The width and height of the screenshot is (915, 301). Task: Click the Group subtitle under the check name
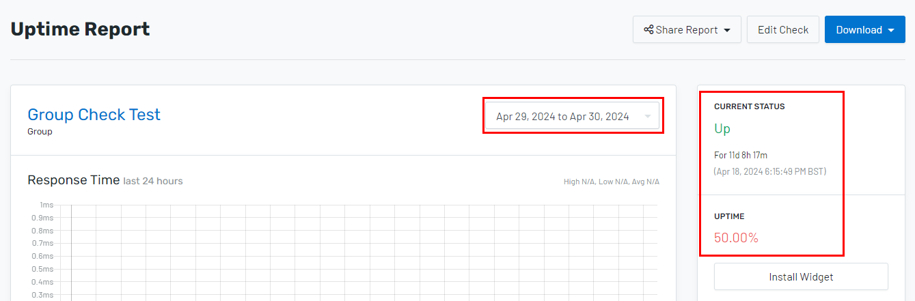(40, 132)
